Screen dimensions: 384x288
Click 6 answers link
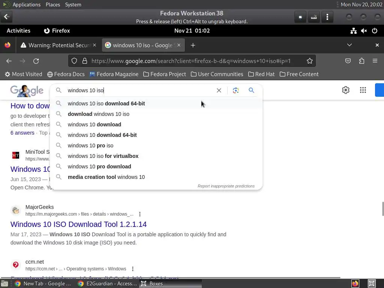click(x=22, y=133)
